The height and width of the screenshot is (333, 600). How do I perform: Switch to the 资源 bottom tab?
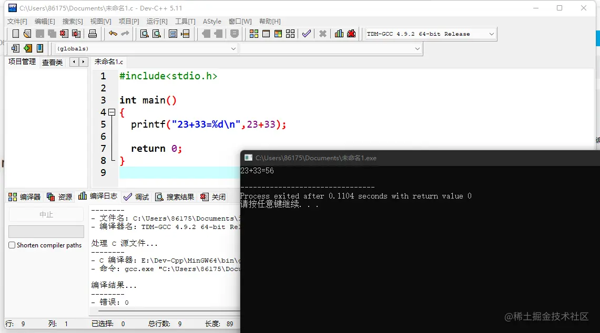tap(59, 197)
